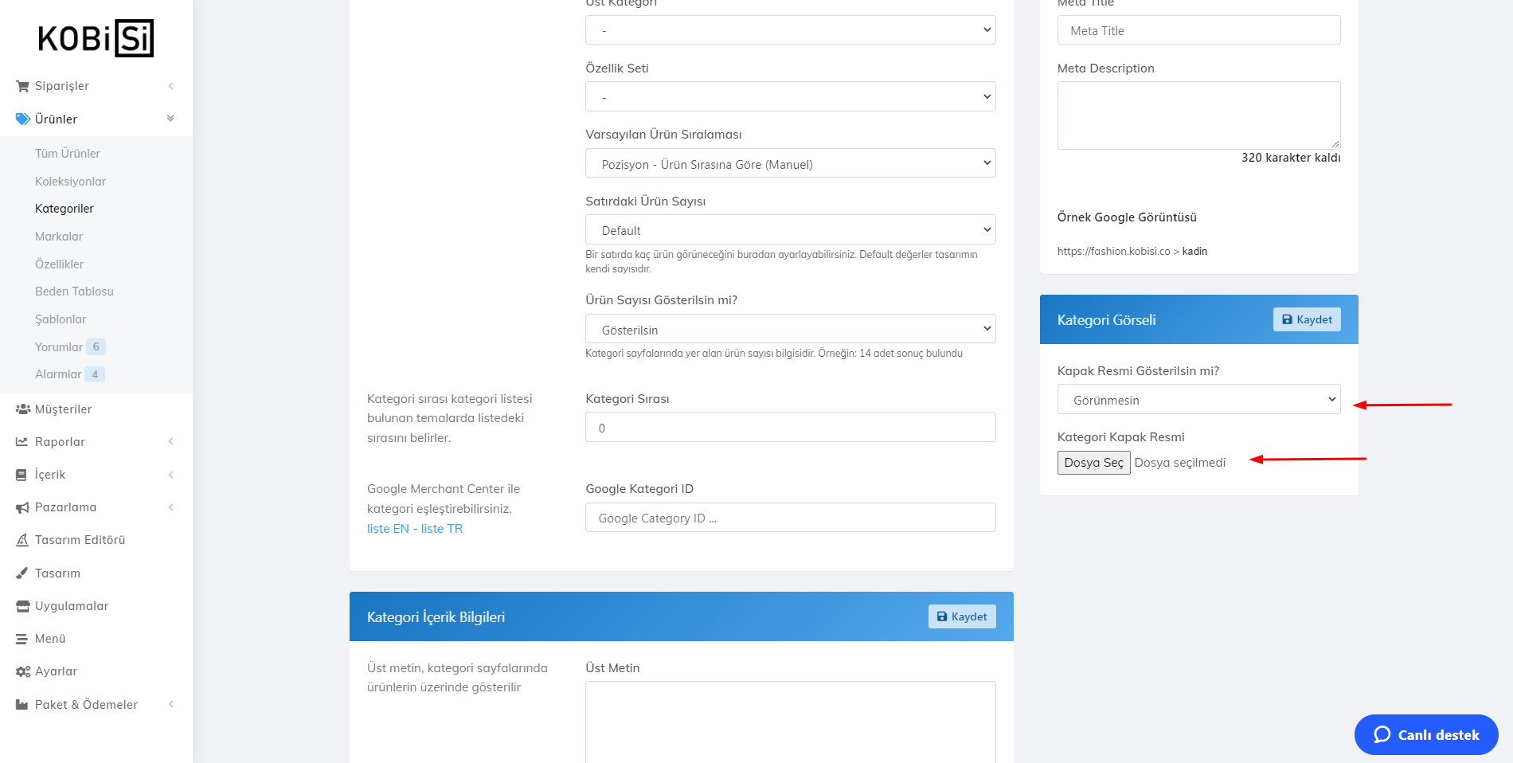The image size is (1513, 763).
Task: Go to Markalar in the sidebar
Action: 59,237
